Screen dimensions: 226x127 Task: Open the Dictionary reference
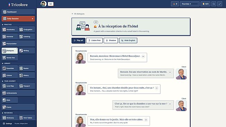tap(10, 118)
